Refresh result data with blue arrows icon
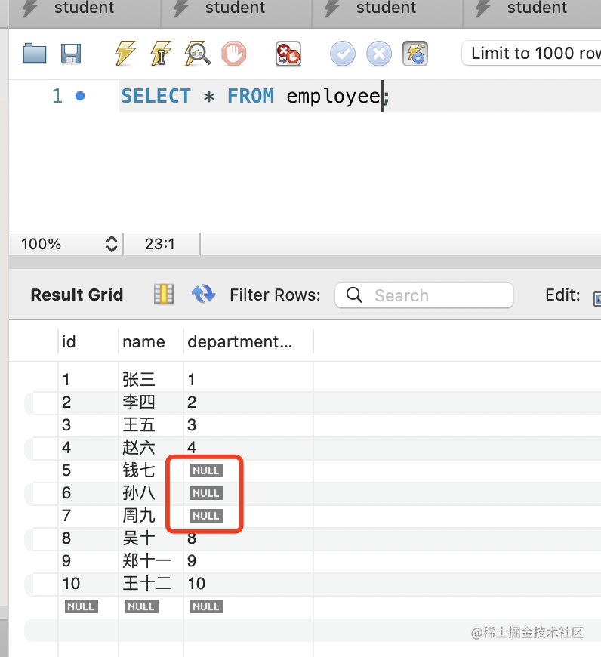The image size is (601, 657). (x=204, y=295)
